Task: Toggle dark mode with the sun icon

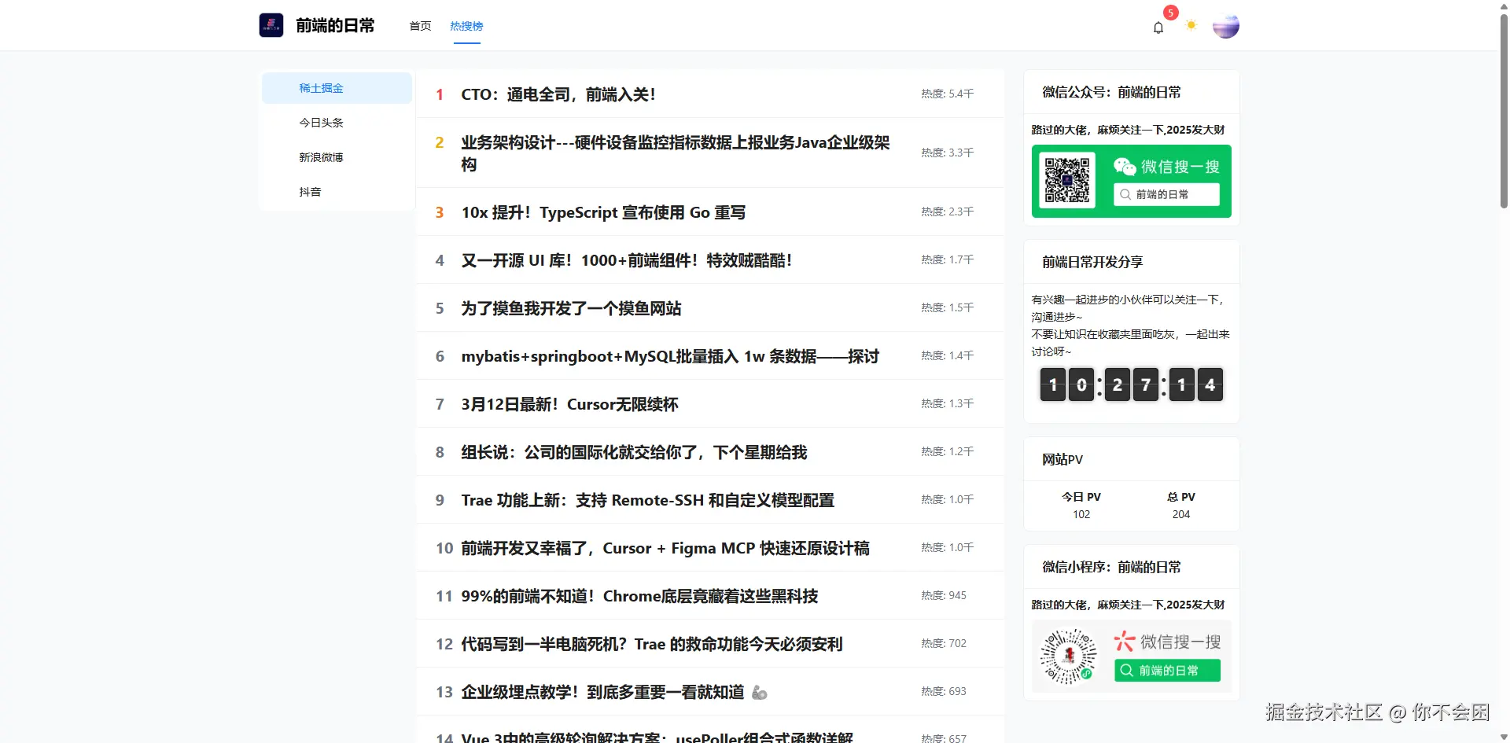Action: click(1191, 25)
